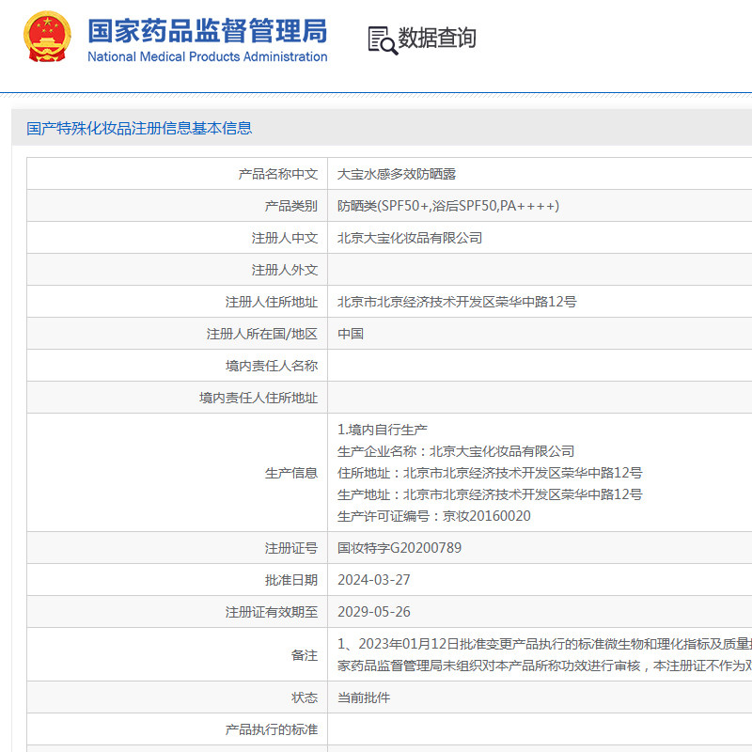
Task: Click the 注册人中文 label
Action: (x=285, y=238)
